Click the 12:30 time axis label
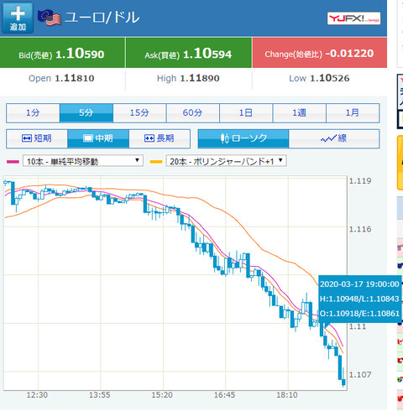The width and height of the screenshot is (403, 411). [x=37, y=395]
